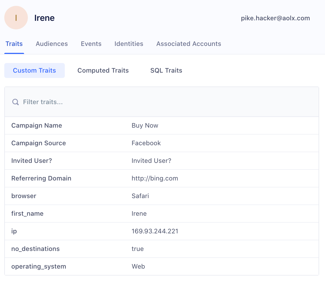
Task: Select the ip address value 169.93.244.221
Action: click(155, 231)
